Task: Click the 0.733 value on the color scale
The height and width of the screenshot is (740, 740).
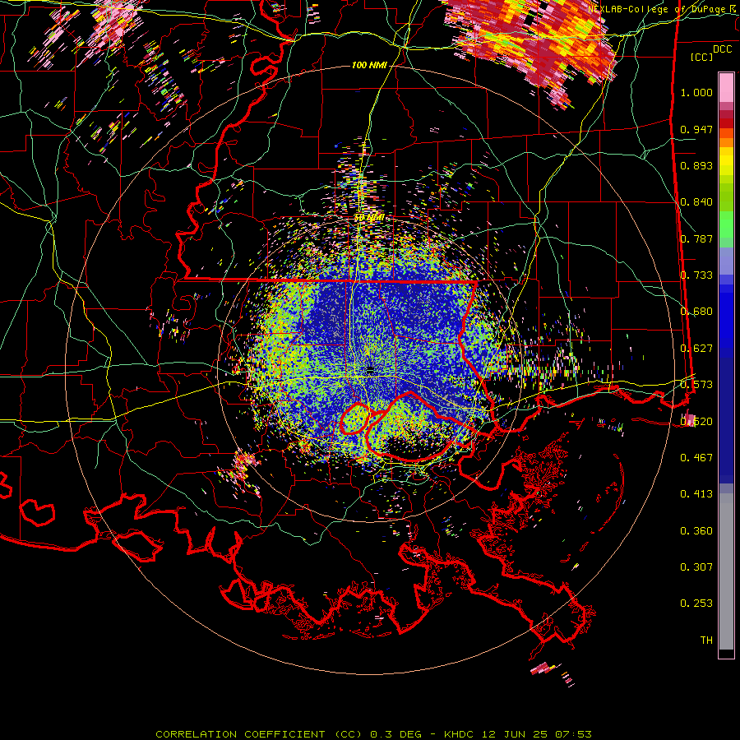Action: tap(696, 275)
